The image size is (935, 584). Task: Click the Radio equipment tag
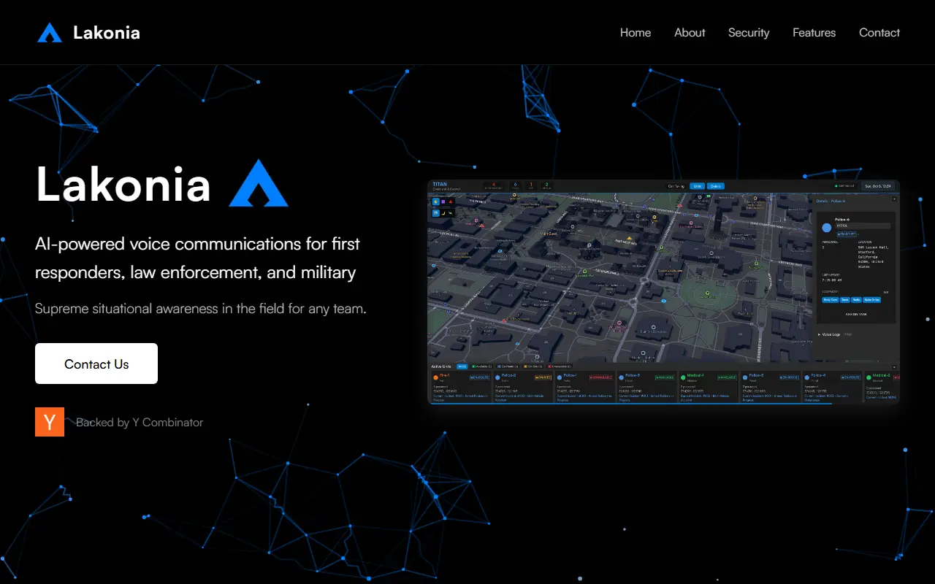point(856,299)
